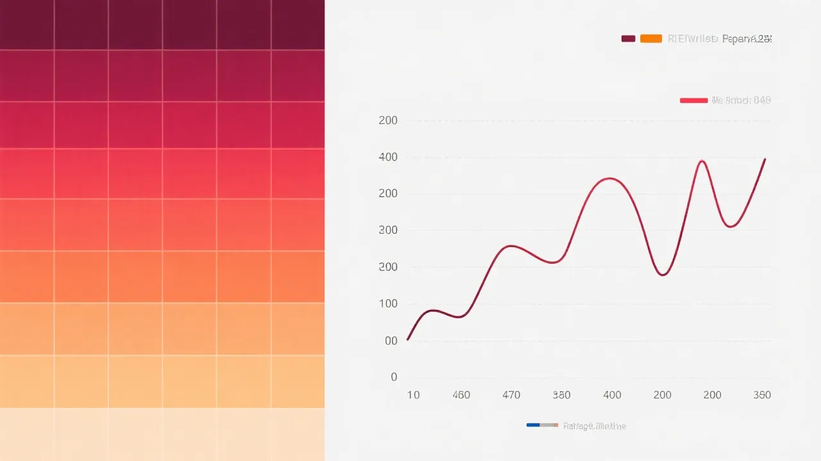This screenshot has height=461, width=821.
Task: Select the top-left dark maroon grid cell
Action: (x=26, y=24)
